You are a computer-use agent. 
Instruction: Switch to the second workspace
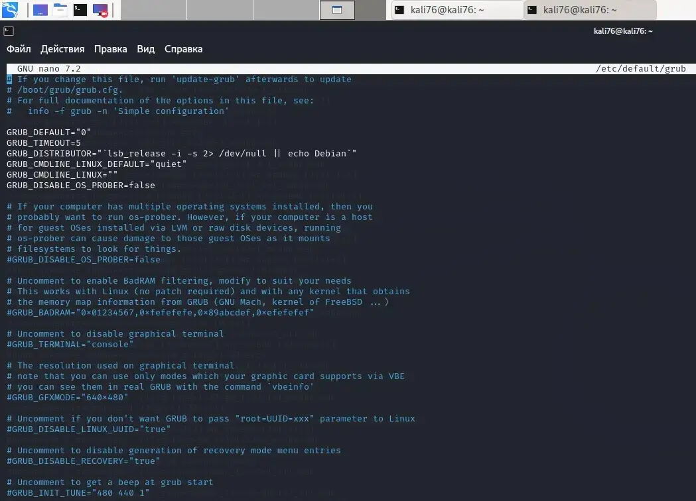(x=220, y=10)
